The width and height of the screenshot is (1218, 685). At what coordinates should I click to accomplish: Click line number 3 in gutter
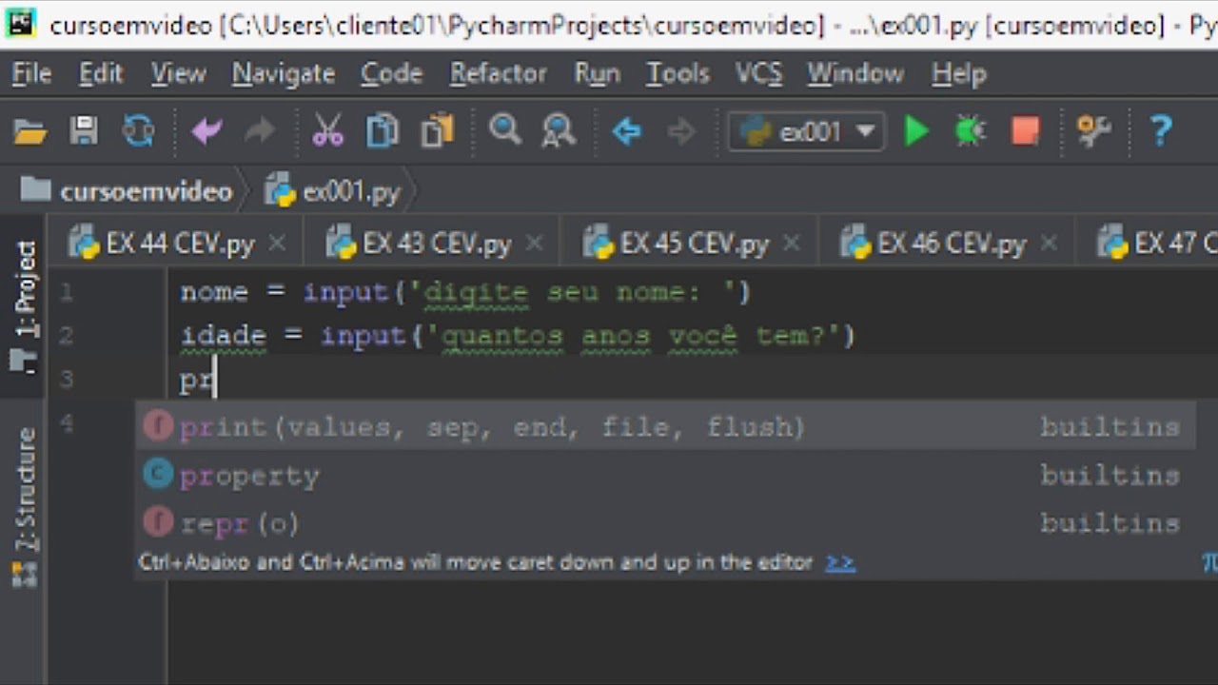coord(66,380)
